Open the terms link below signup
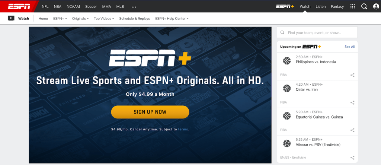 tap(183, 129)
